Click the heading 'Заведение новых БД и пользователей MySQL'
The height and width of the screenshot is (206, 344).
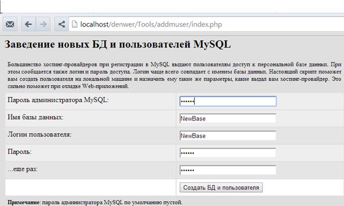click(x=118, y=45)
